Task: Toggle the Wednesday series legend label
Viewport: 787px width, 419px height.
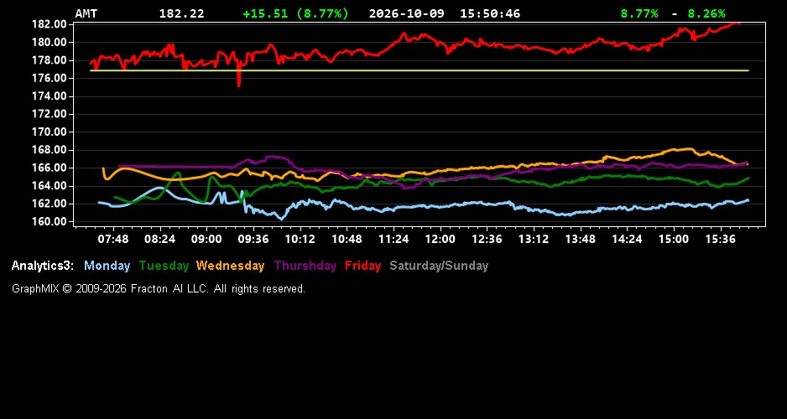Action: 231,266
